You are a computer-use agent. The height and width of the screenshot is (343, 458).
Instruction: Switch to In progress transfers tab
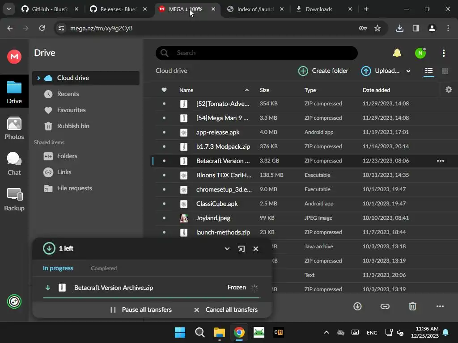pyautogui.click(x=58, y=268)
